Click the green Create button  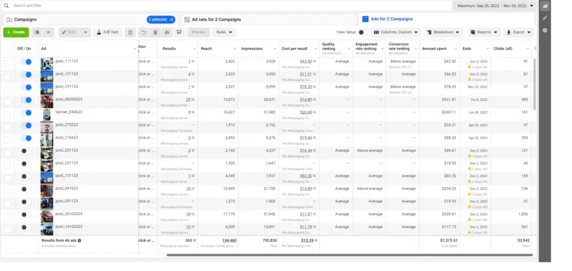pos(16,32)
